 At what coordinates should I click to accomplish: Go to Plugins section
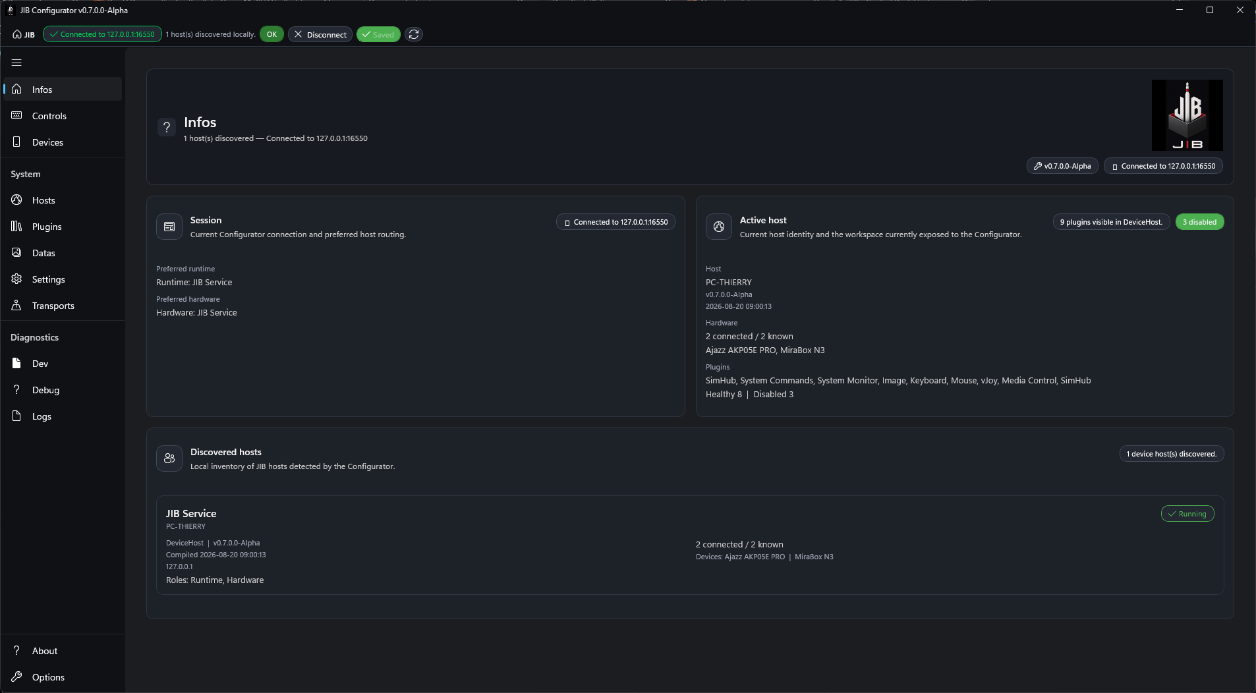(x=63, y=227)
